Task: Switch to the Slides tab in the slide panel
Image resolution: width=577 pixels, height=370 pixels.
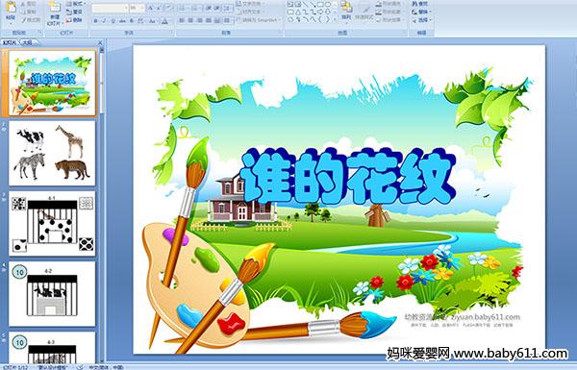Action: [x=10, y=42]
